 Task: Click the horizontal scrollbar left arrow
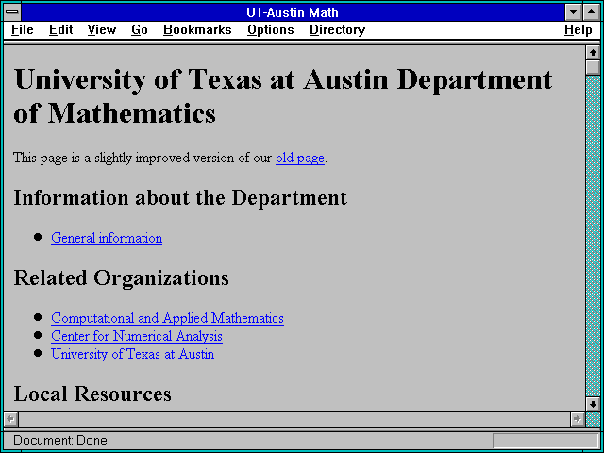(x=10, y=419)
